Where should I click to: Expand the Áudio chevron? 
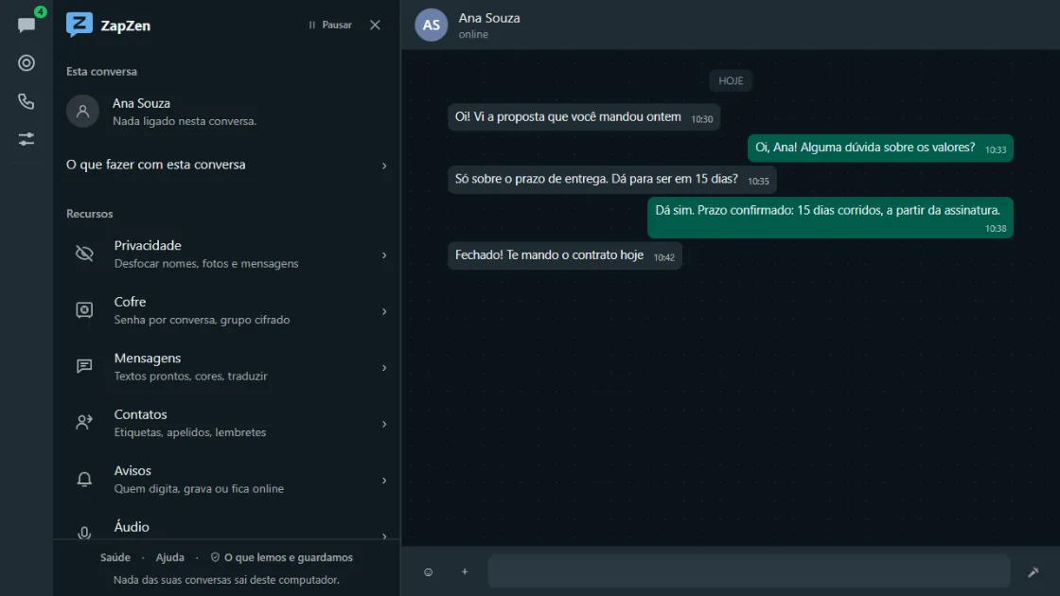tap(384, 536)
